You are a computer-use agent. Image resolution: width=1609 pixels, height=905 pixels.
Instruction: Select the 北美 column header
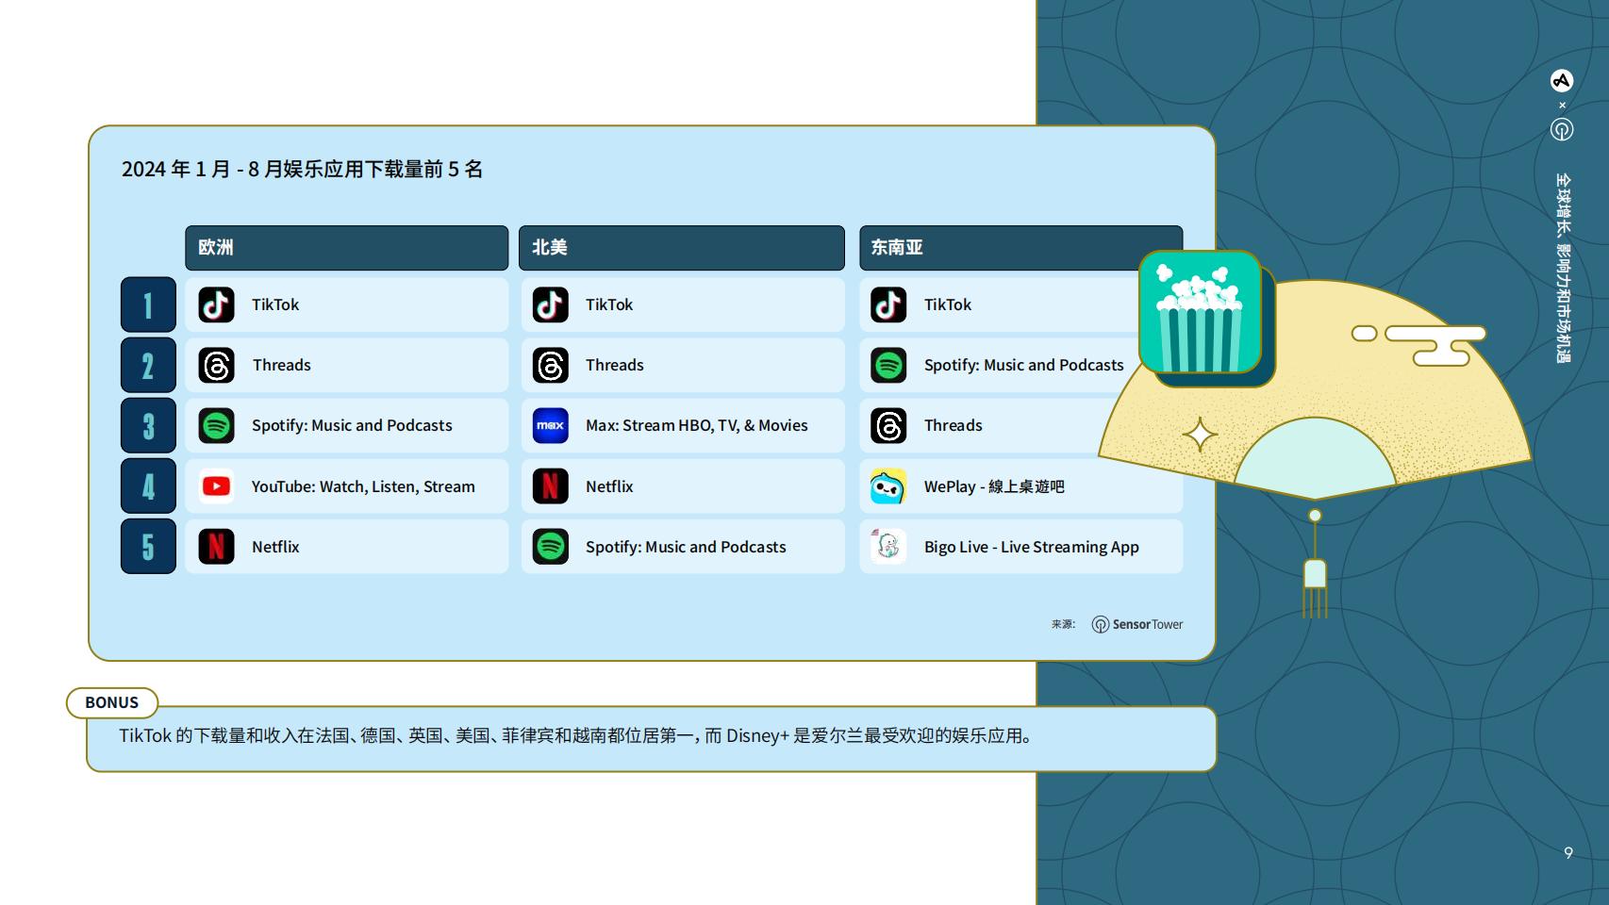[682, 248]
